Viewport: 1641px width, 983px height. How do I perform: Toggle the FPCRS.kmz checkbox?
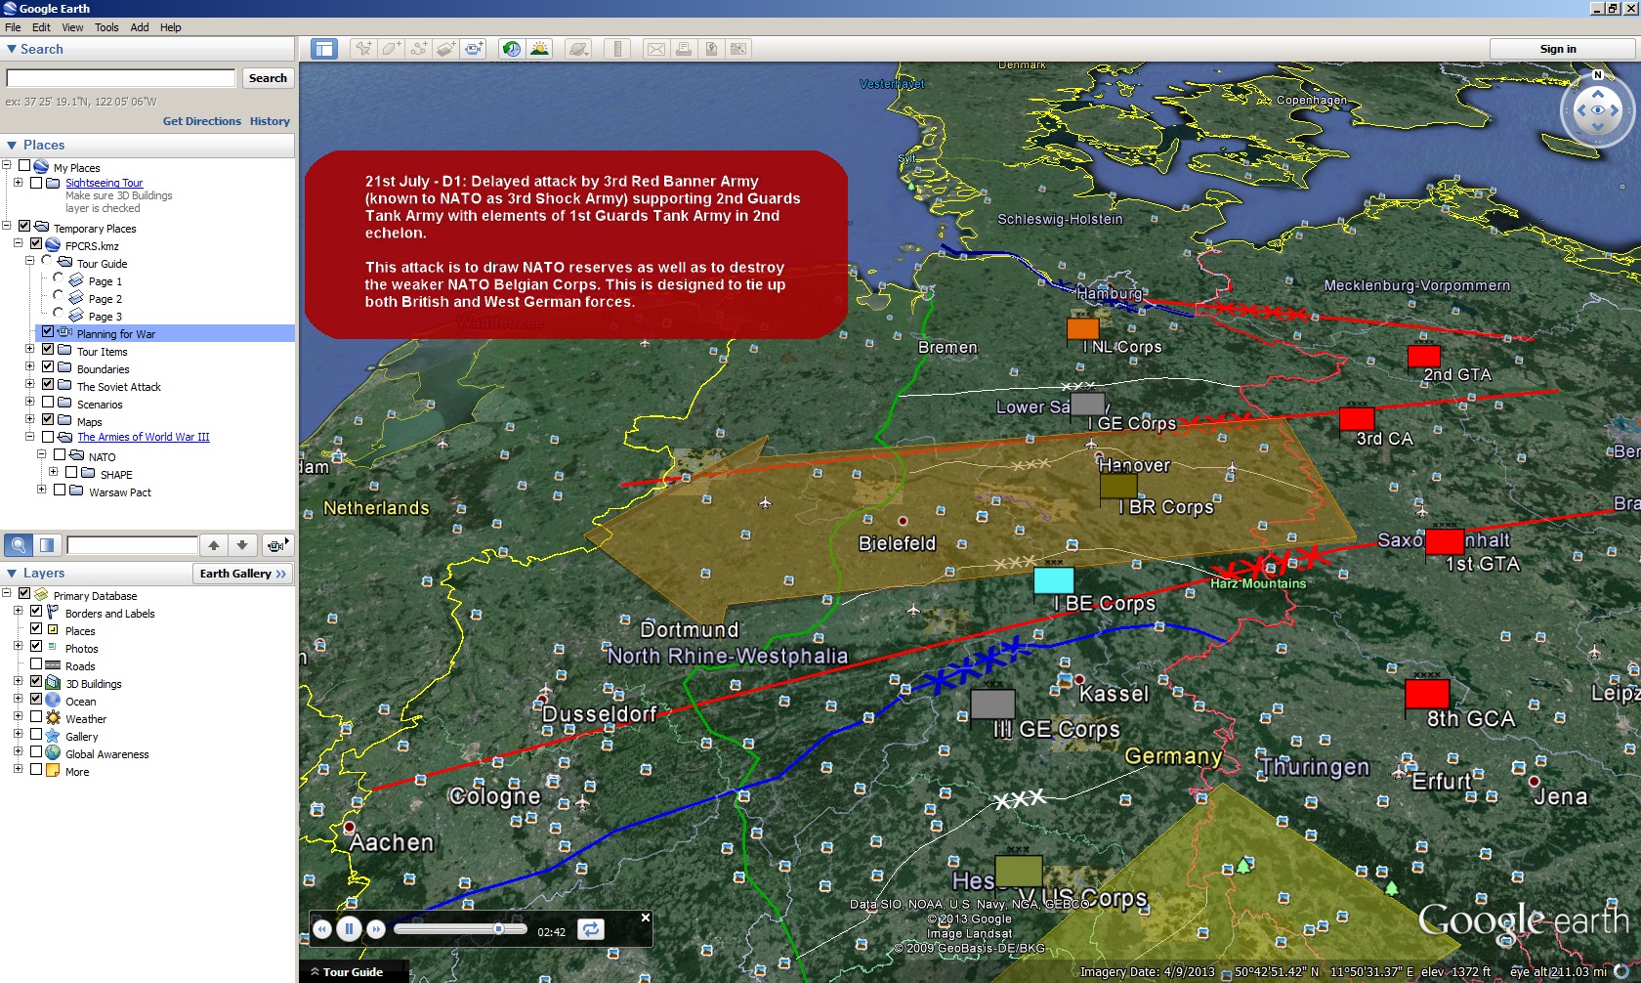pos(36,244)
